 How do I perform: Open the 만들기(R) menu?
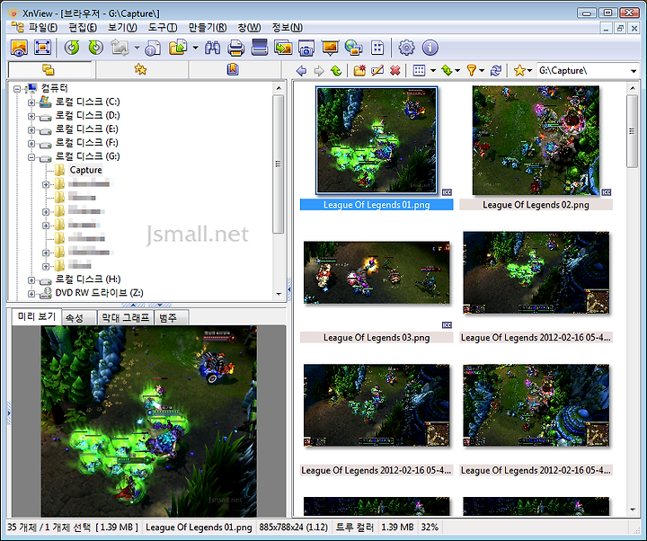(x=208, y=28)
